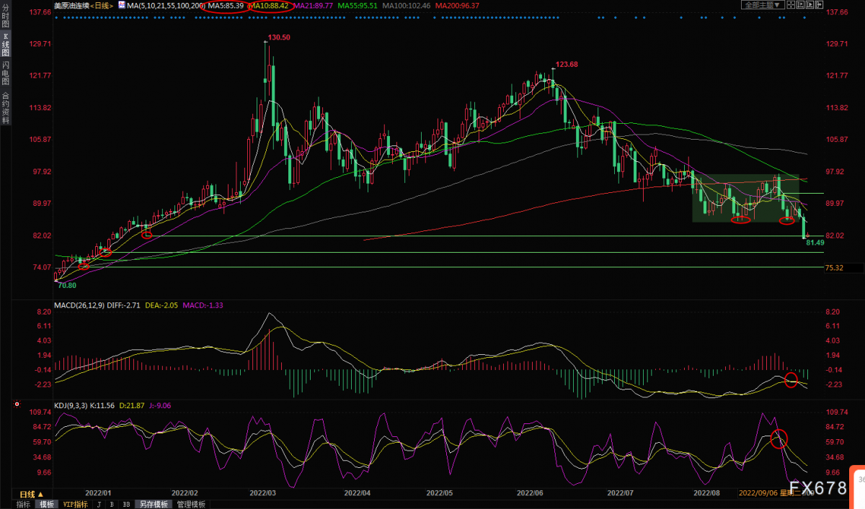Click the 123.68 peak price label
The height and width of the screenshot is (509, 865).
[567, 65]
